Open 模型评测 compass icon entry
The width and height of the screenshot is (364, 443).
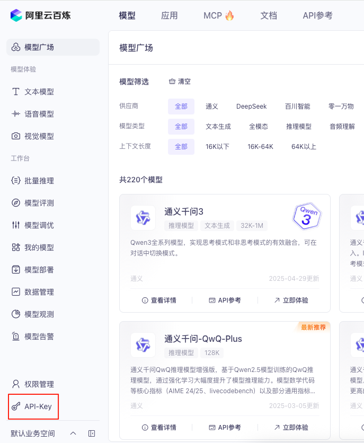(x=16, y=203)
